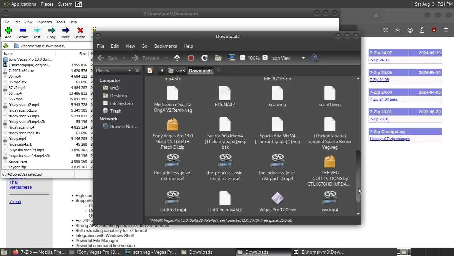Click the Vietnamese language link
The image size is (454, 256).
click(x=20, y=187)
